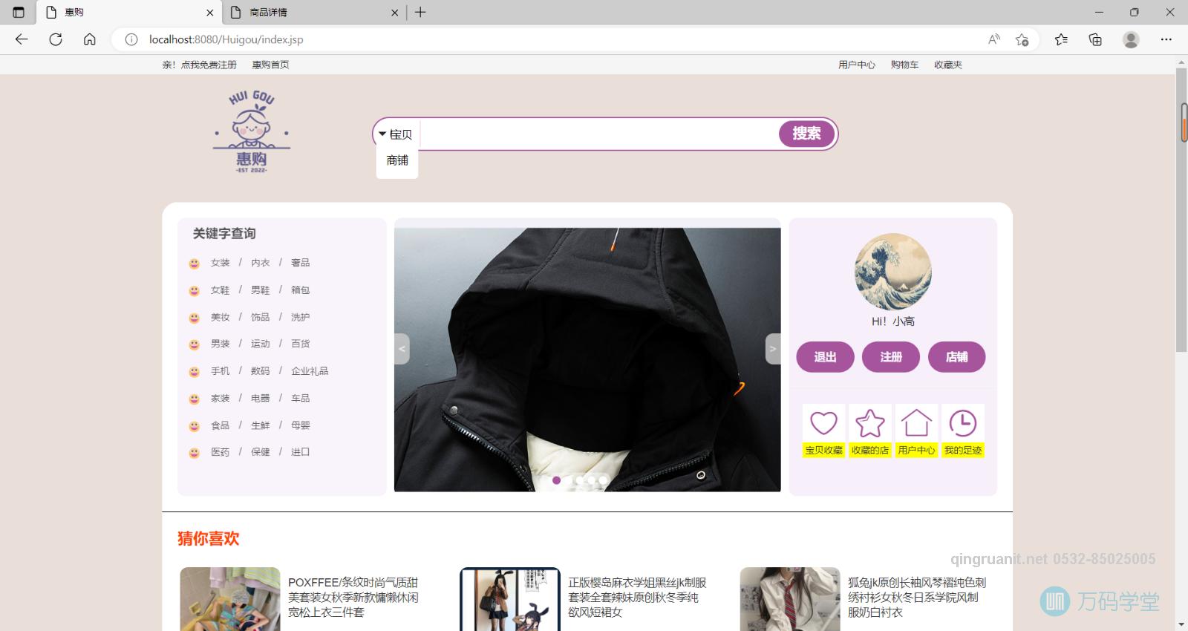Click the 退出 button

pos(825,357)
